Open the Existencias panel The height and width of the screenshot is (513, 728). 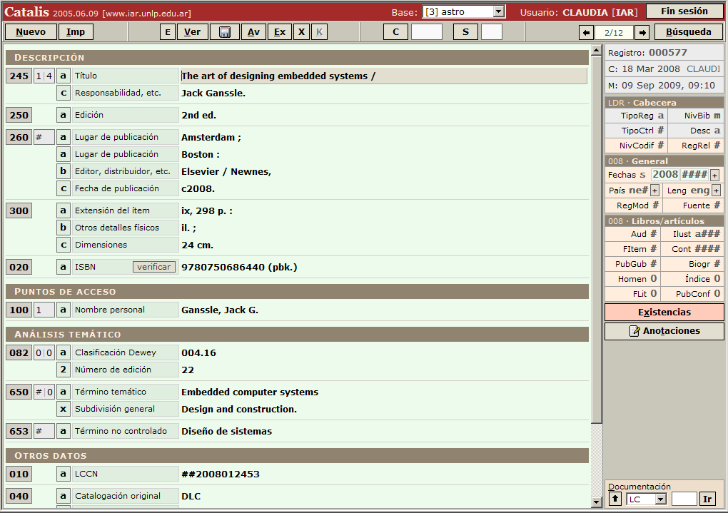tap(664, 313)
